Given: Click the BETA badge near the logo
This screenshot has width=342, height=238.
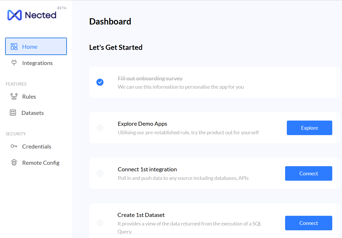Looking at the screenshot, I should (62, 8).
